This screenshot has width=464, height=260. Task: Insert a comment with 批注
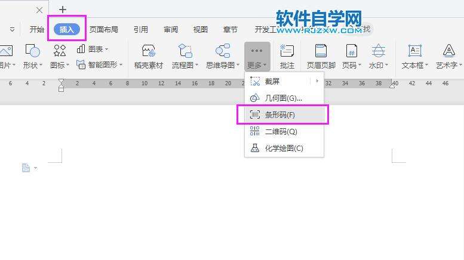point(287,57)
